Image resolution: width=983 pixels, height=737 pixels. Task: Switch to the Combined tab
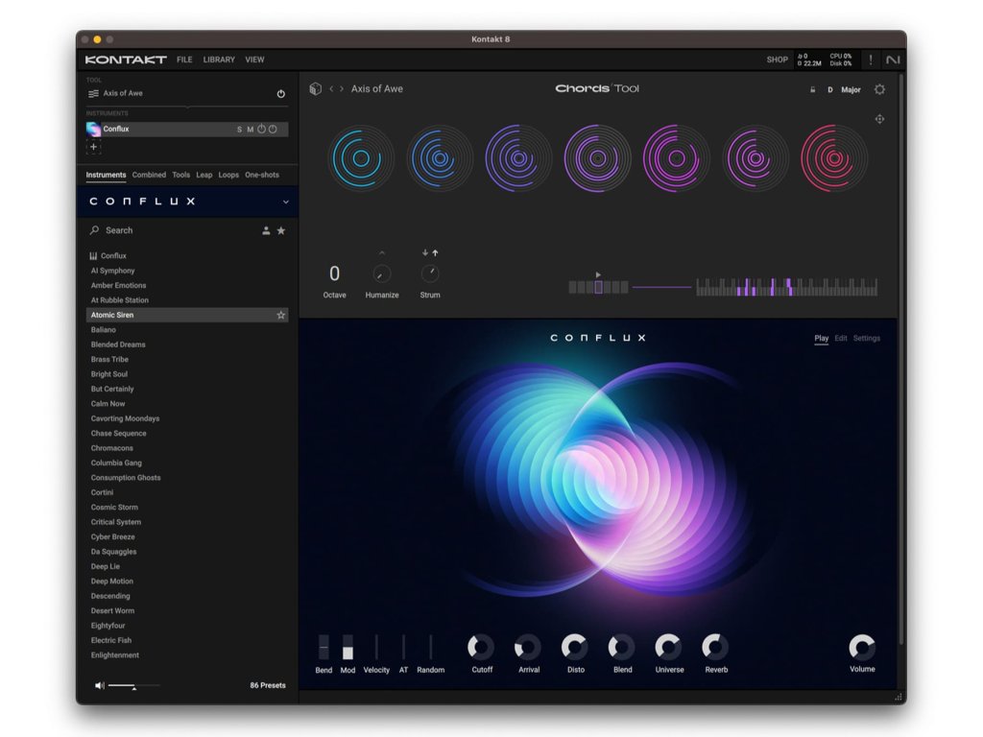coord(149,175)
